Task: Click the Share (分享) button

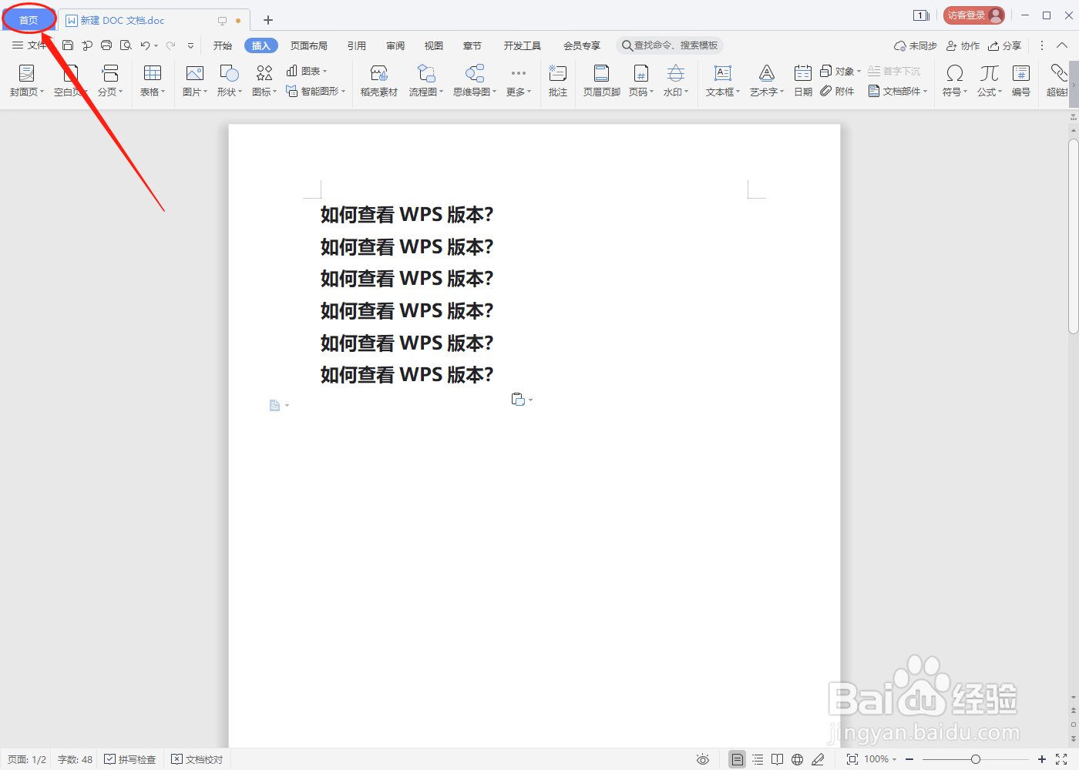Action: (1005, 45)
